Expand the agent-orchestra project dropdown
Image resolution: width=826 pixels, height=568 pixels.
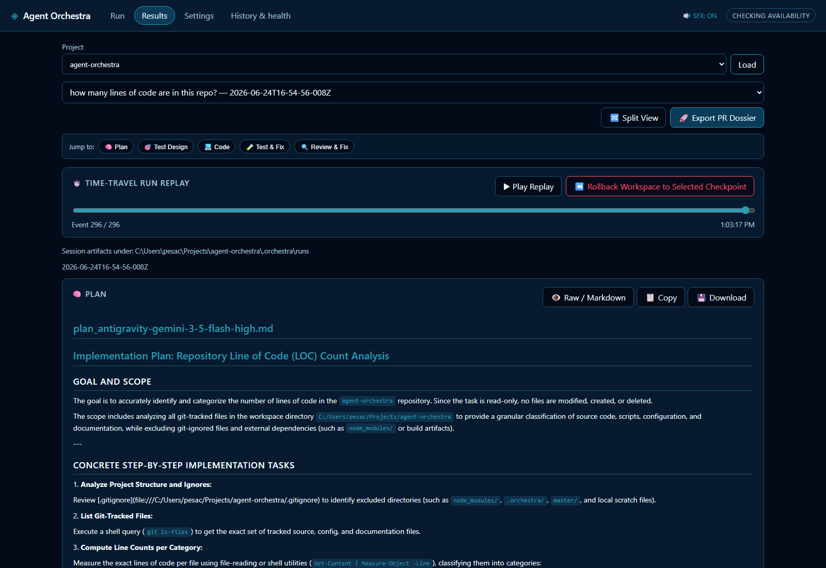(x=394, y=65)
